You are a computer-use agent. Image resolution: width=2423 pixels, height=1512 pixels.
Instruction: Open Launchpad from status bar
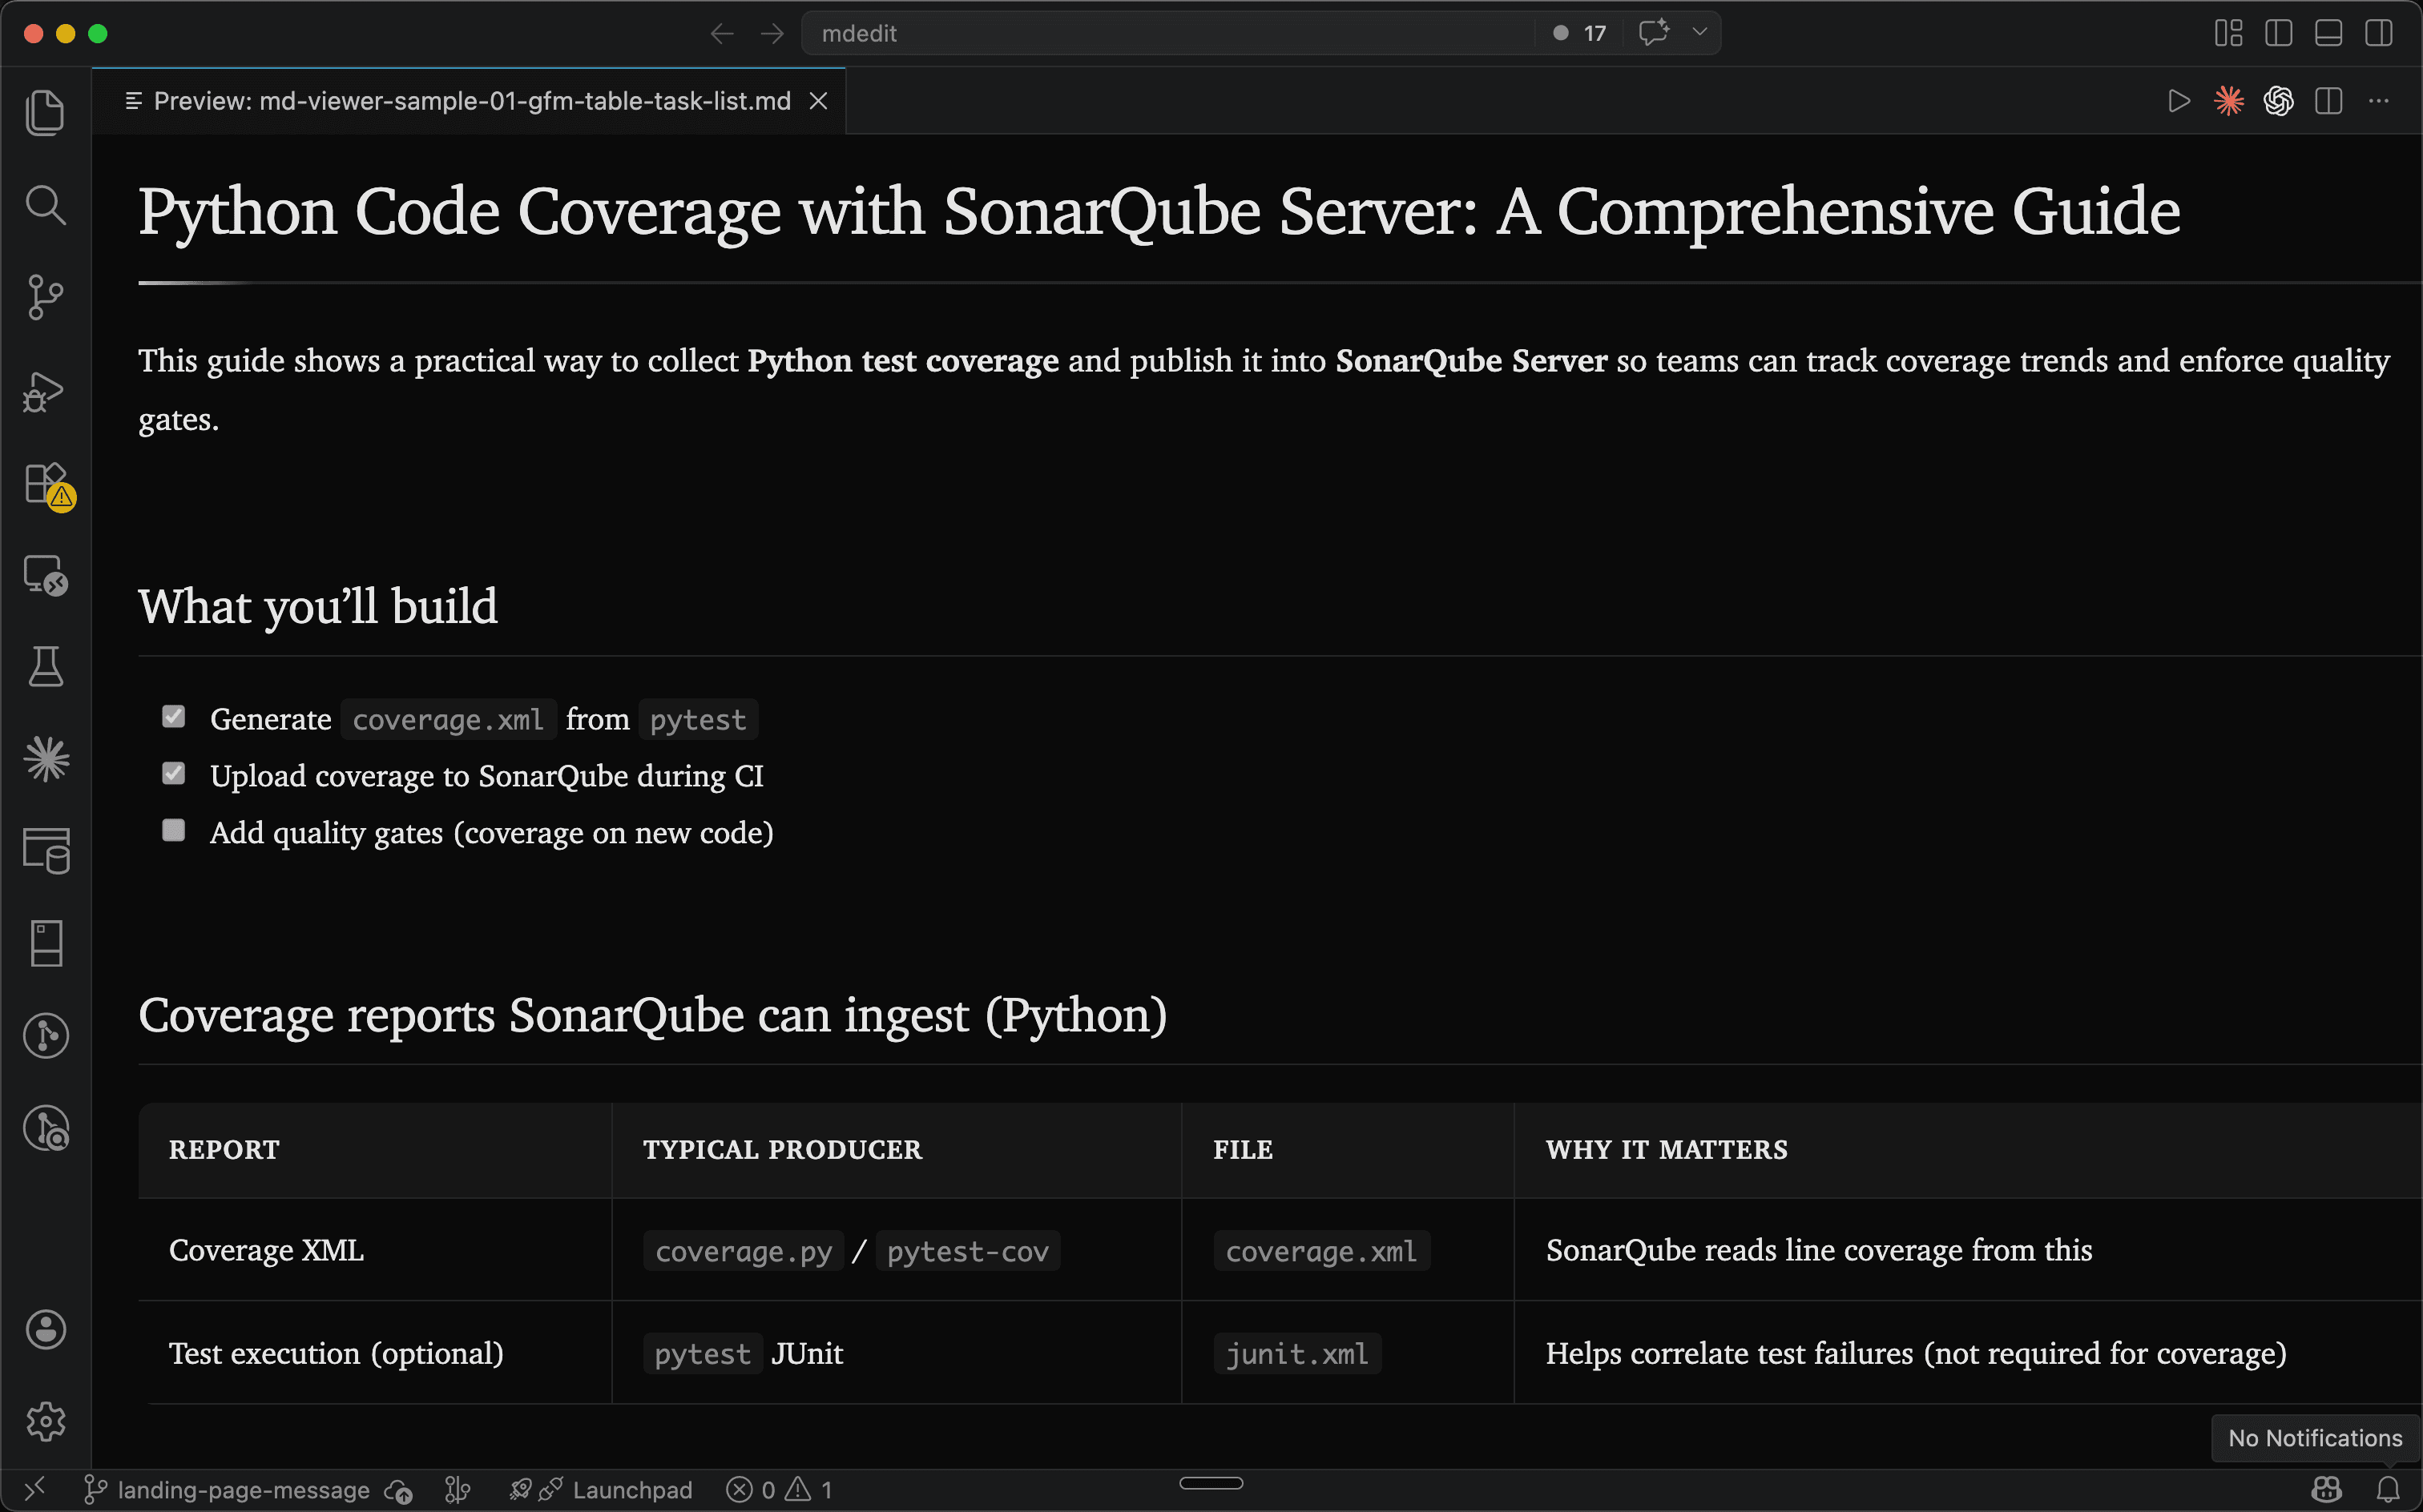(x=600, y=1490)
